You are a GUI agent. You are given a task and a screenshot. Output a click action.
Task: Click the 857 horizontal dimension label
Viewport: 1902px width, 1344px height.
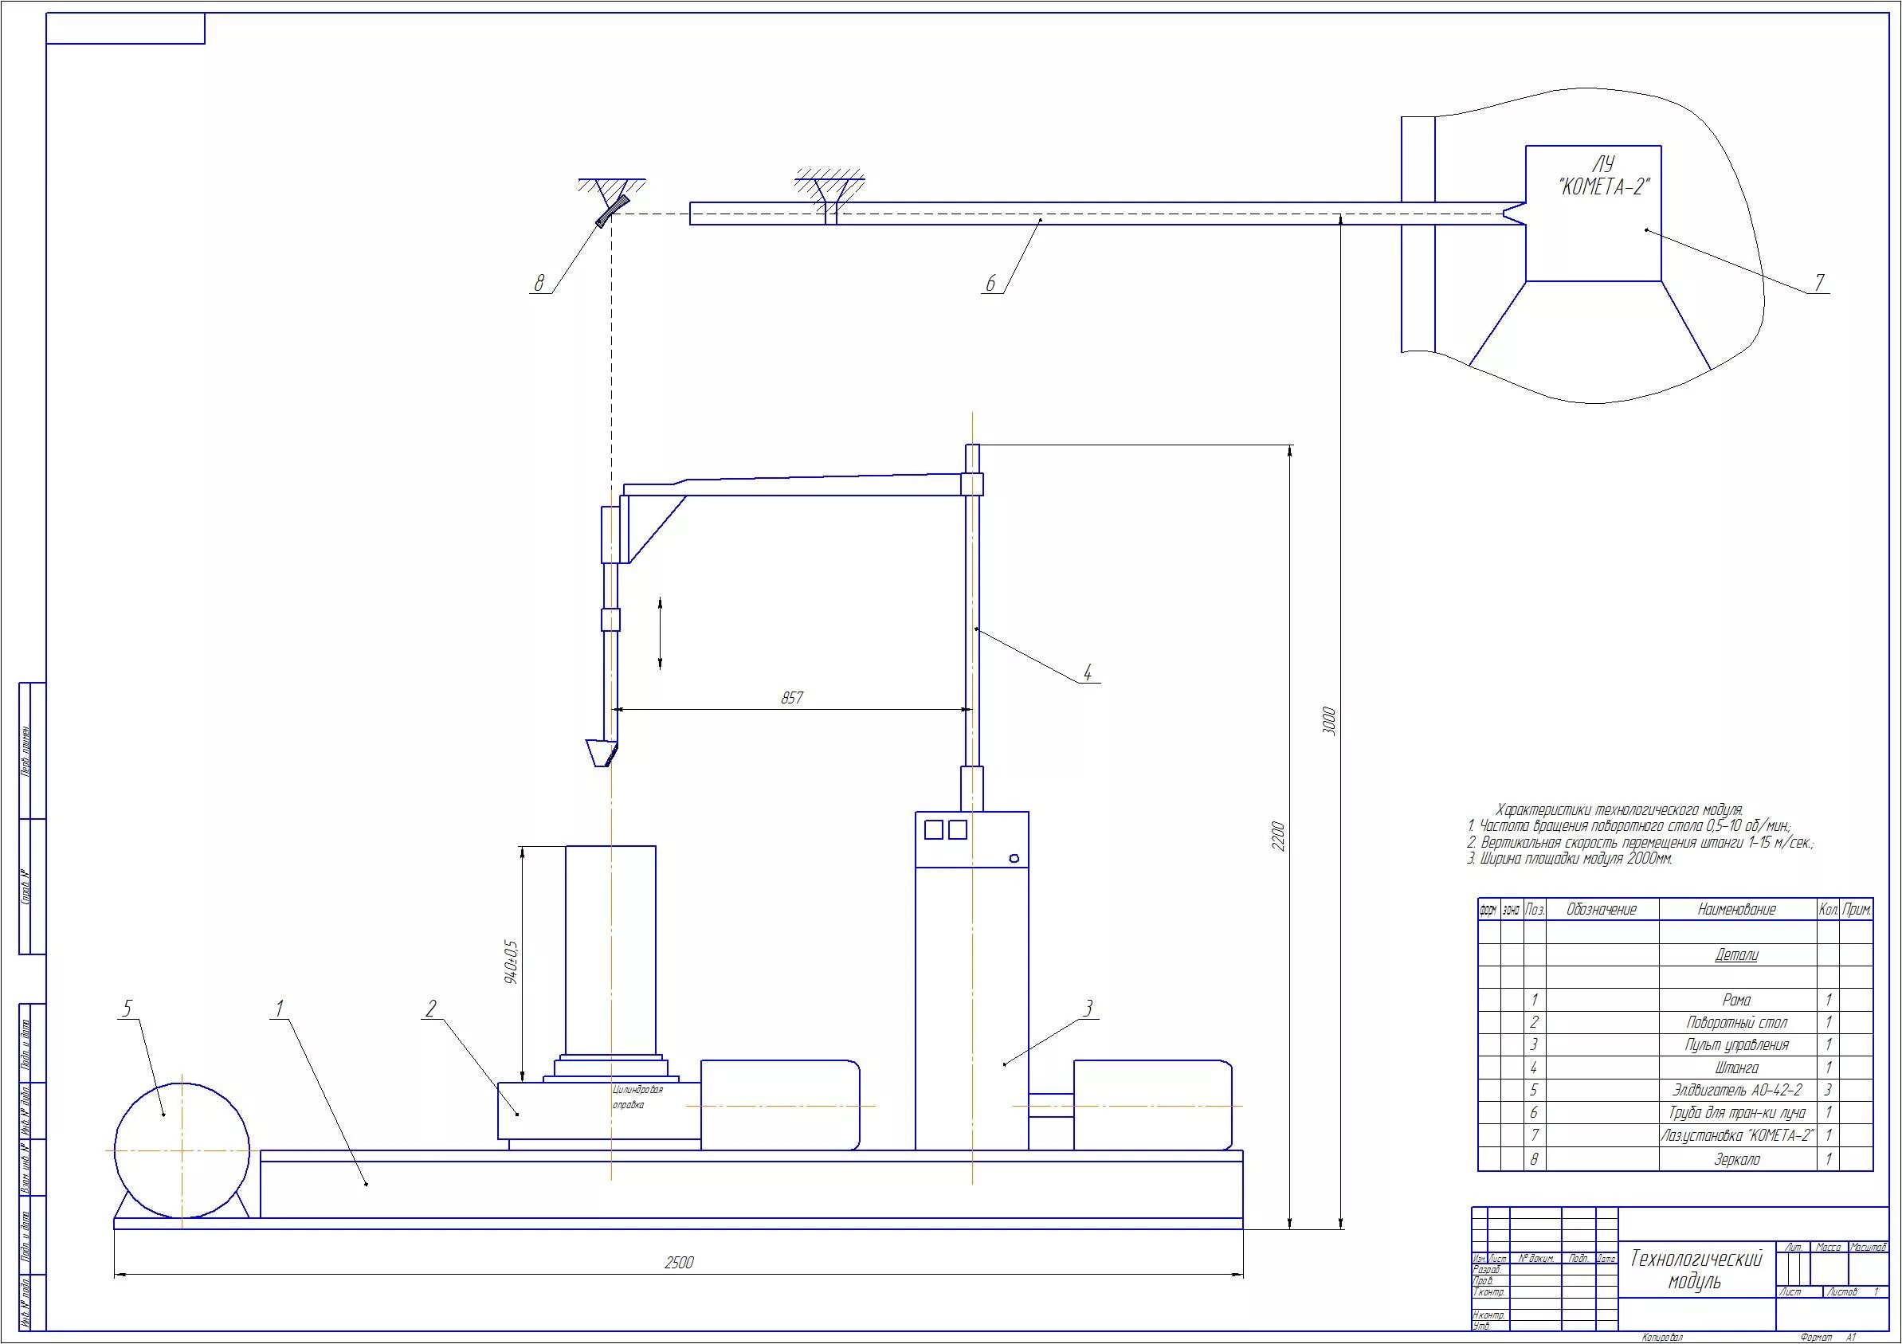coord(791,698)
